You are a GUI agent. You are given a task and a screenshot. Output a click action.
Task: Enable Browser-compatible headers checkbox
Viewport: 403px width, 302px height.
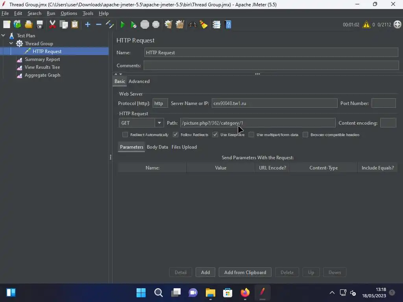pyautogui.click(x=305, y=134)
